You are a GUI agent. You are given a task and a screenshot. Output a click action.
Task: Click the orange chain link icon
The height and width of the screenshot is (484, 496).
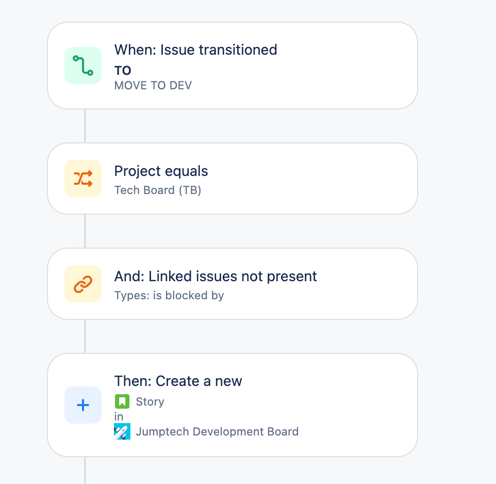83,284
